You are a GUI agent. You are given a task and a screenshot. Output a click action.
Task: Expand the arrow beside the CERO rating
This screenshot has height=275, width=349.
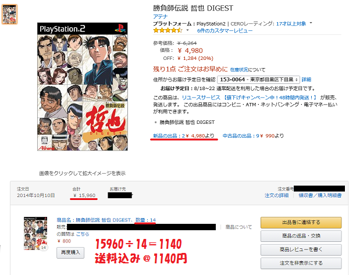point(311,23)
